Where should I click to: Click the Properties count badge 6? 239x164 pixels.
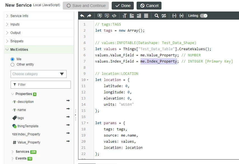[x=35, y=94]
